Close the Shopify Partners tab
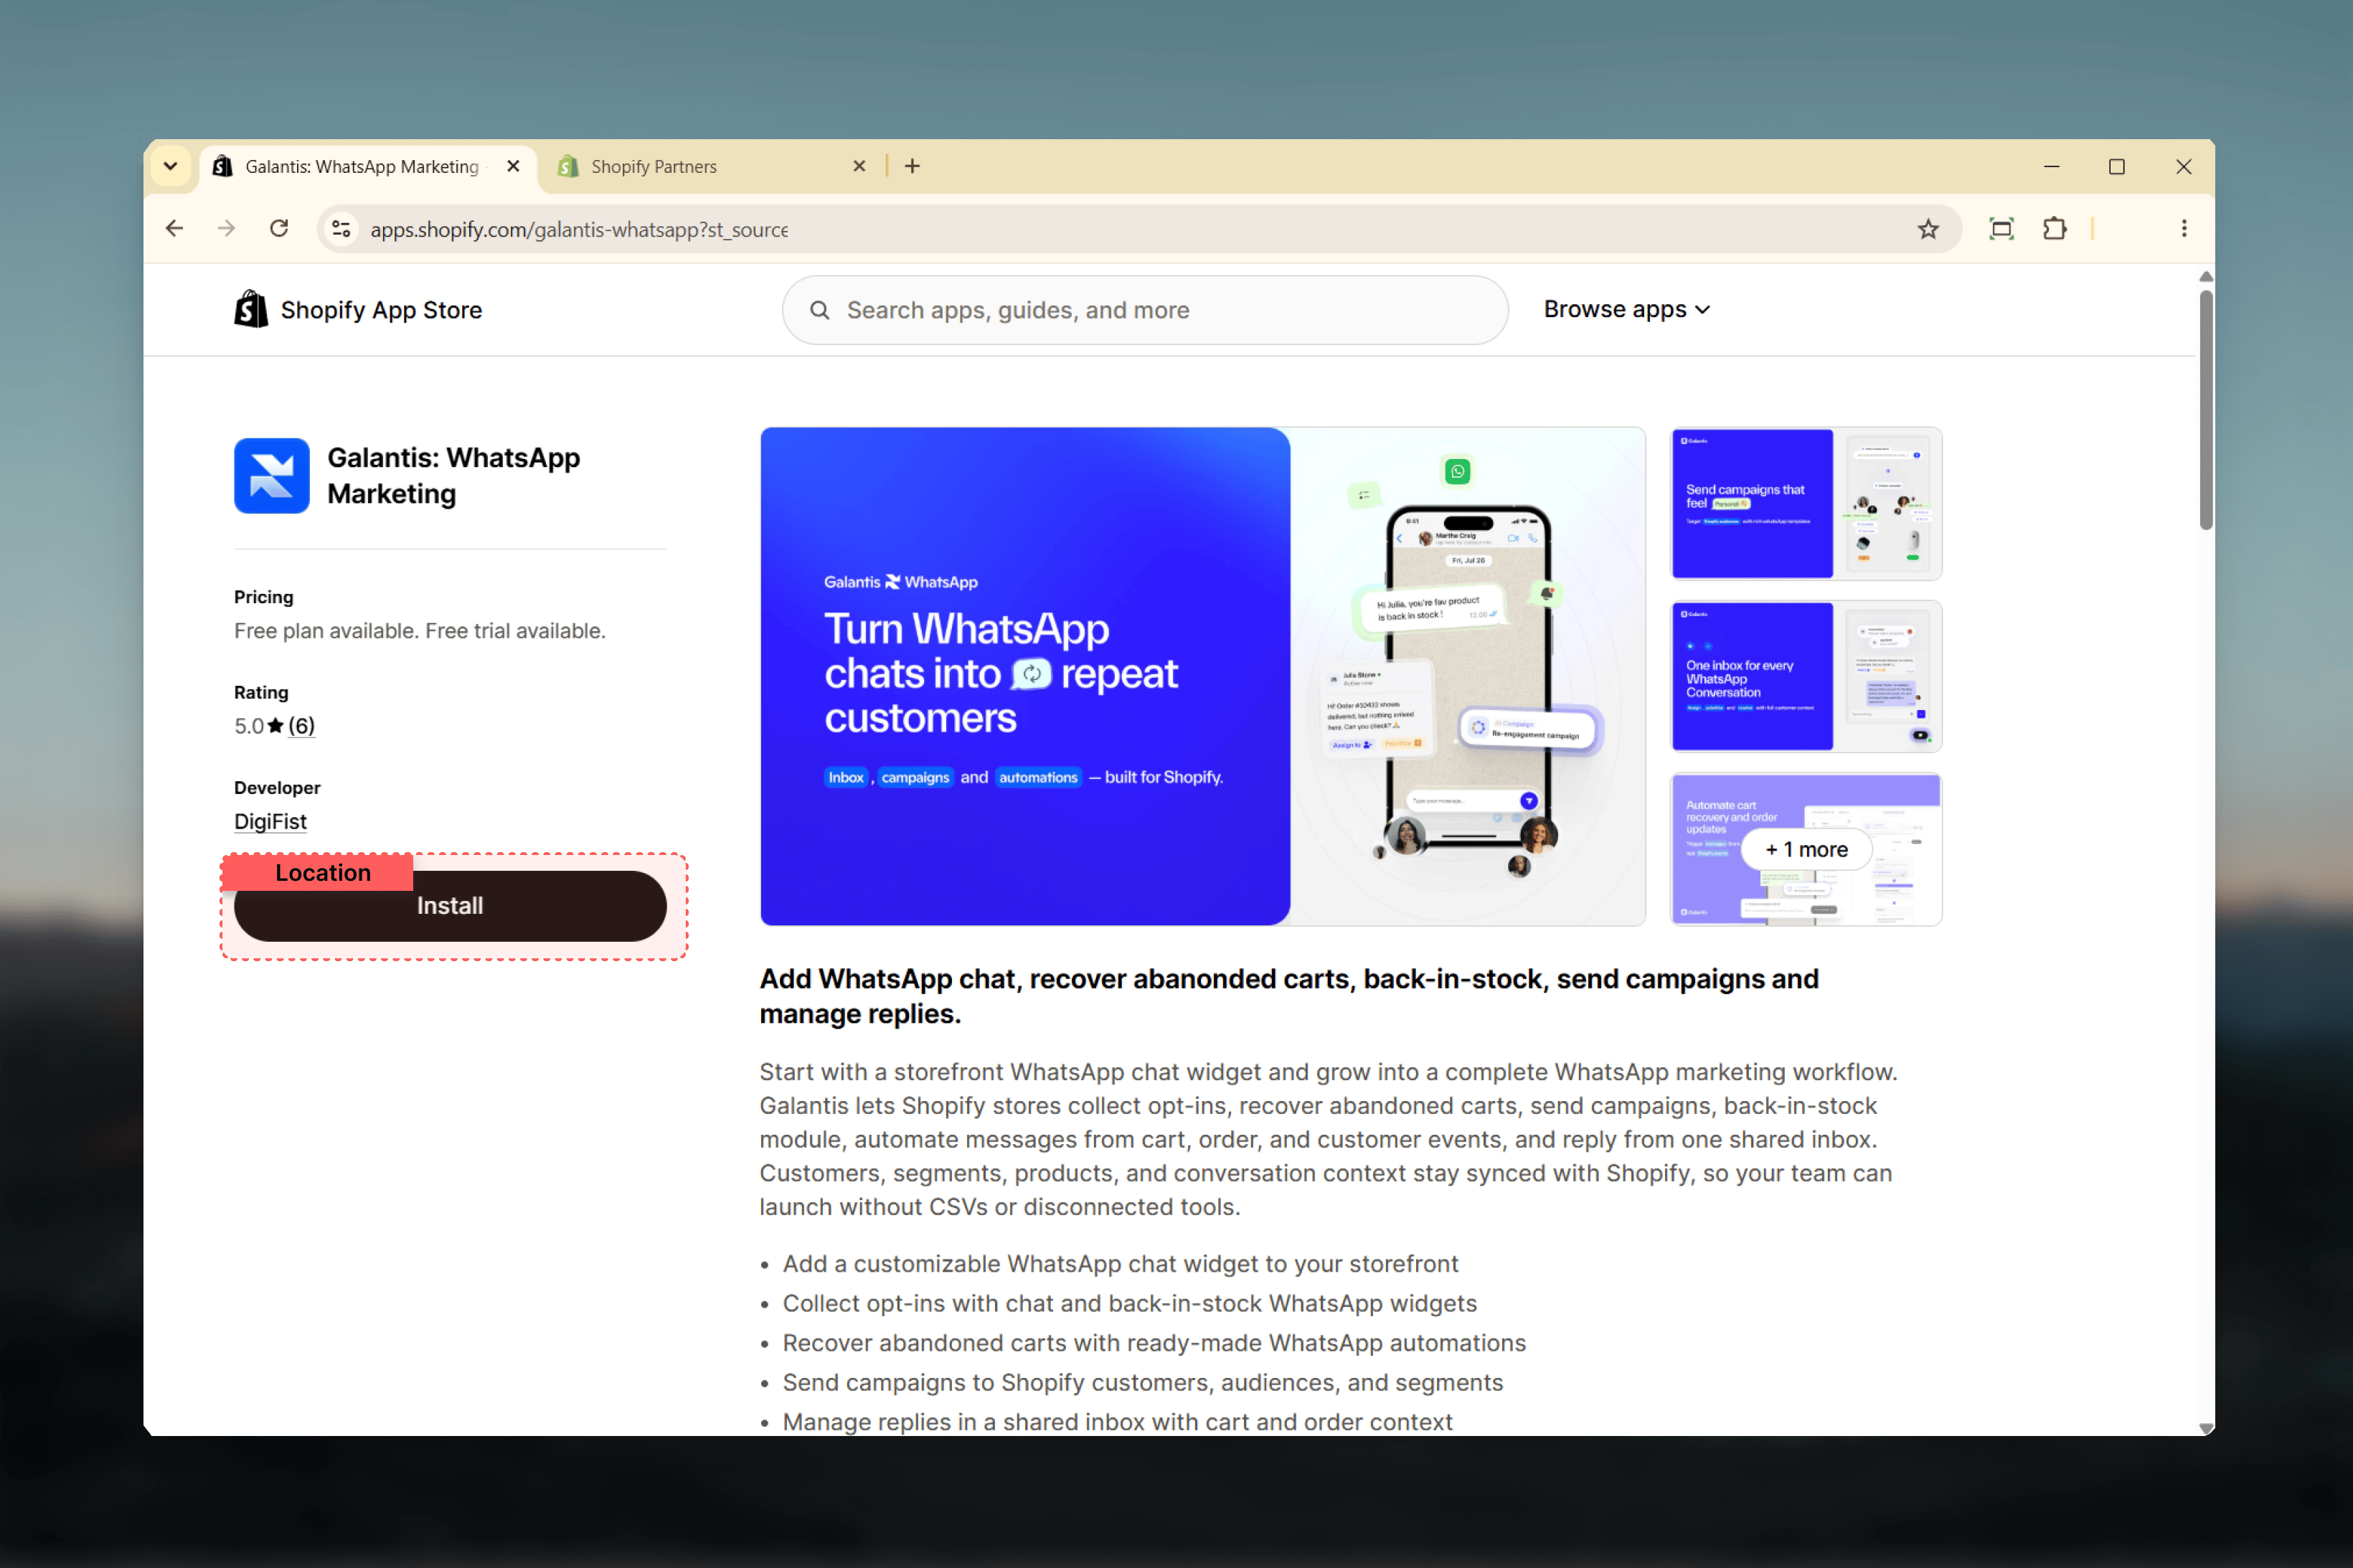Viewport: 2353px width, 1568px height. 859,166
